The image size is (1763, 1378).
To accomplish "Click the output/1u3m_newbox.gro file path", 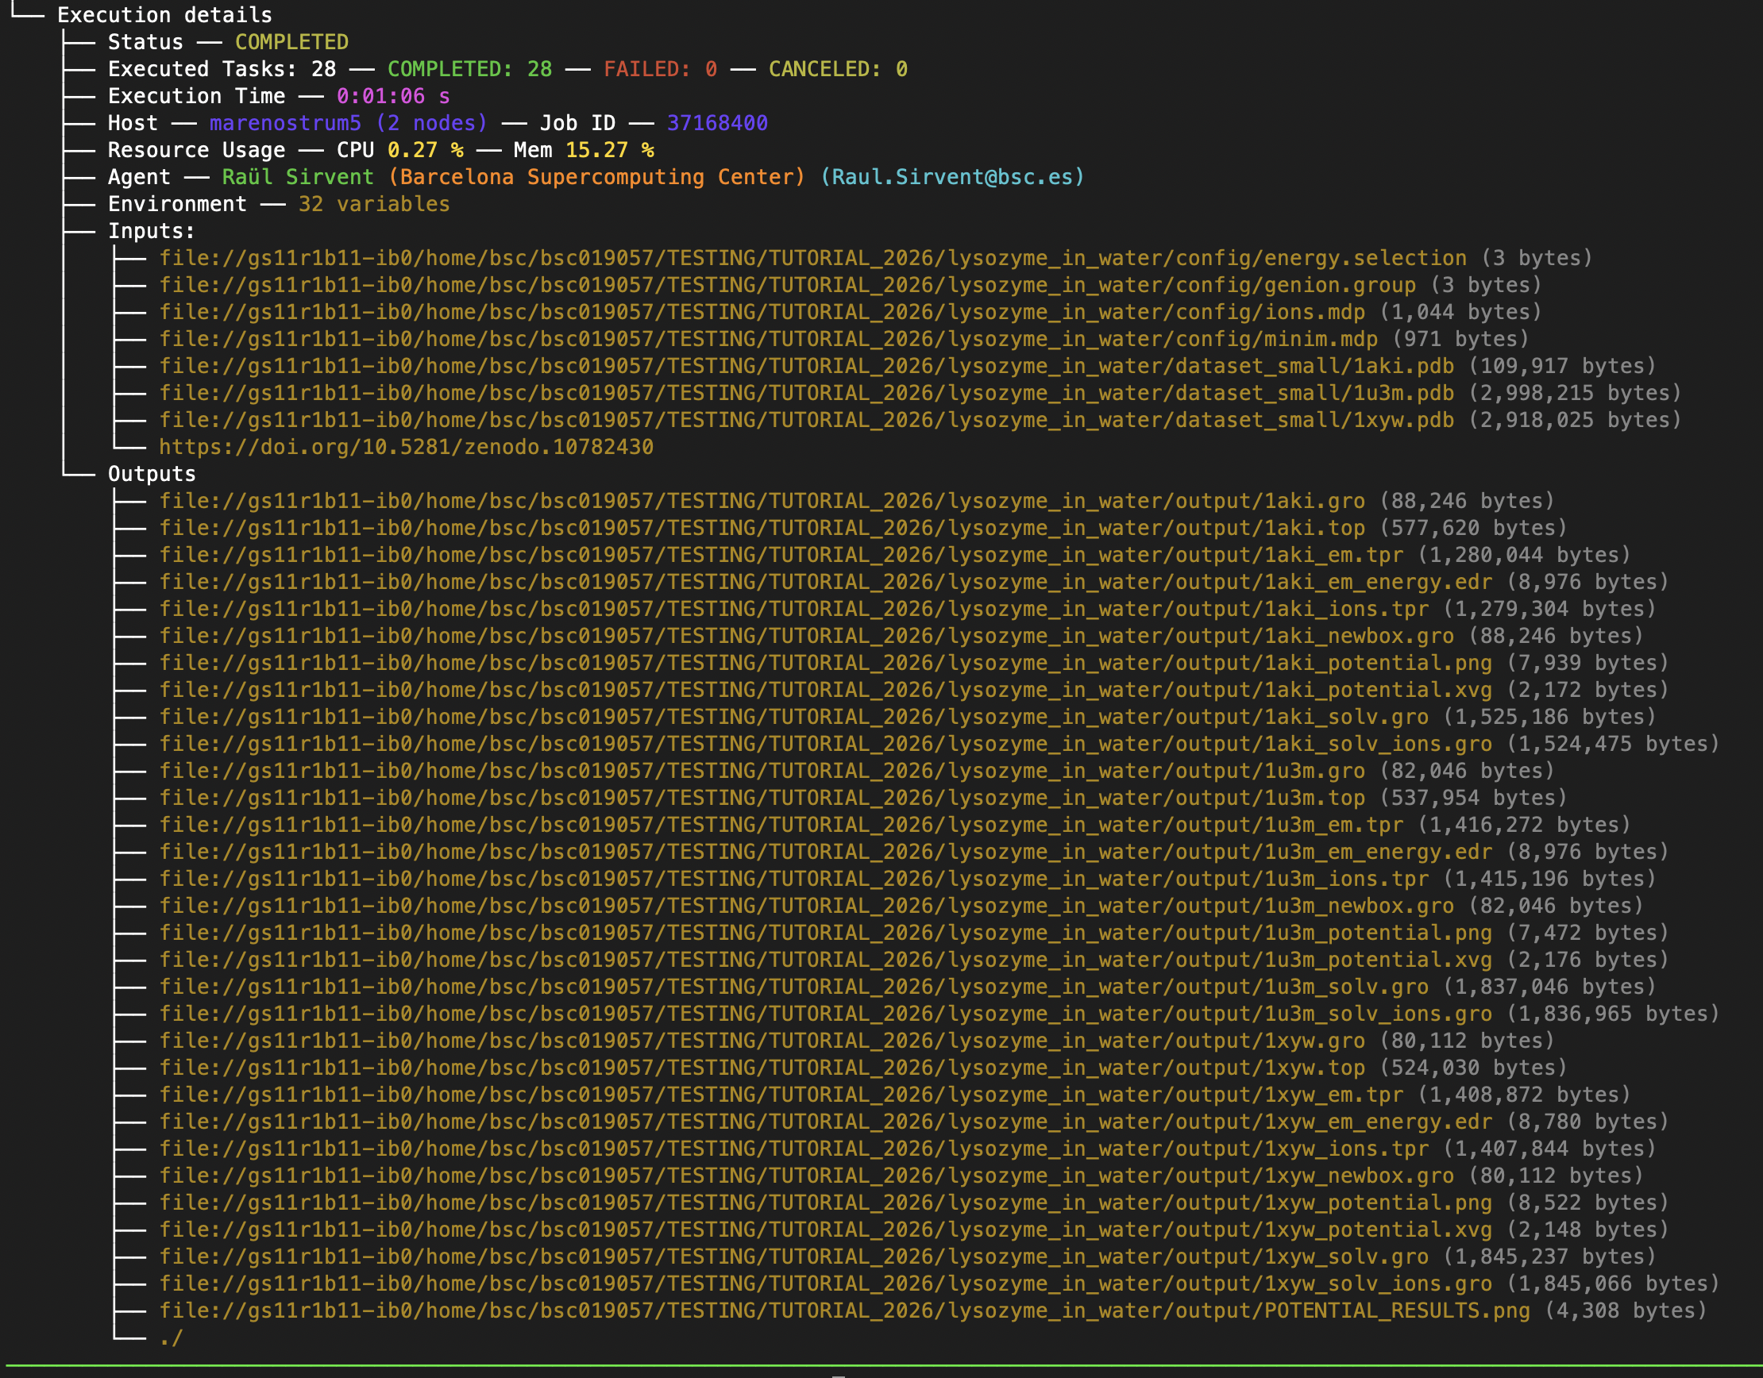I will pos(806,906).
